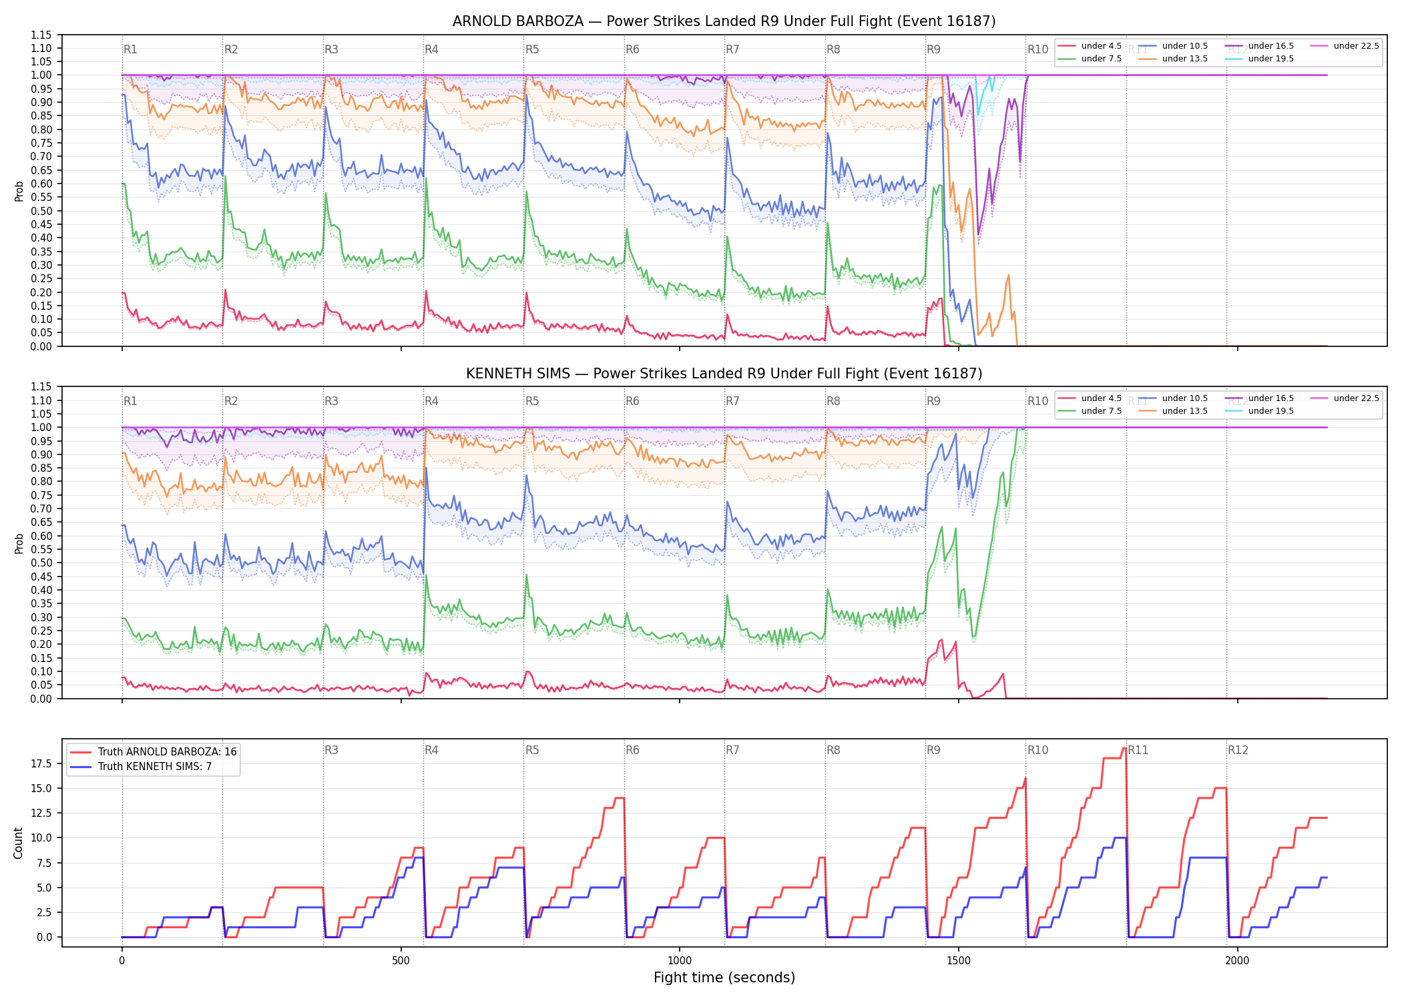Click y-axis tick 12.5 on Count chart
Viewport: 1402px width, 1001px height.
click(x=41, y=813)
